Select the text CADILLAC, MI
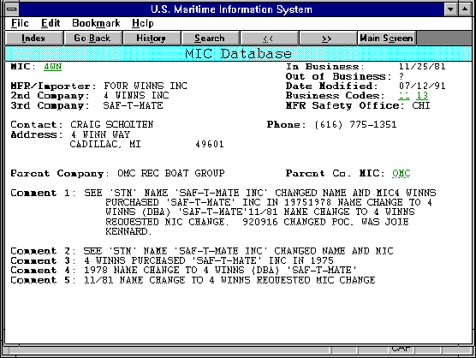 pos(105,144)
